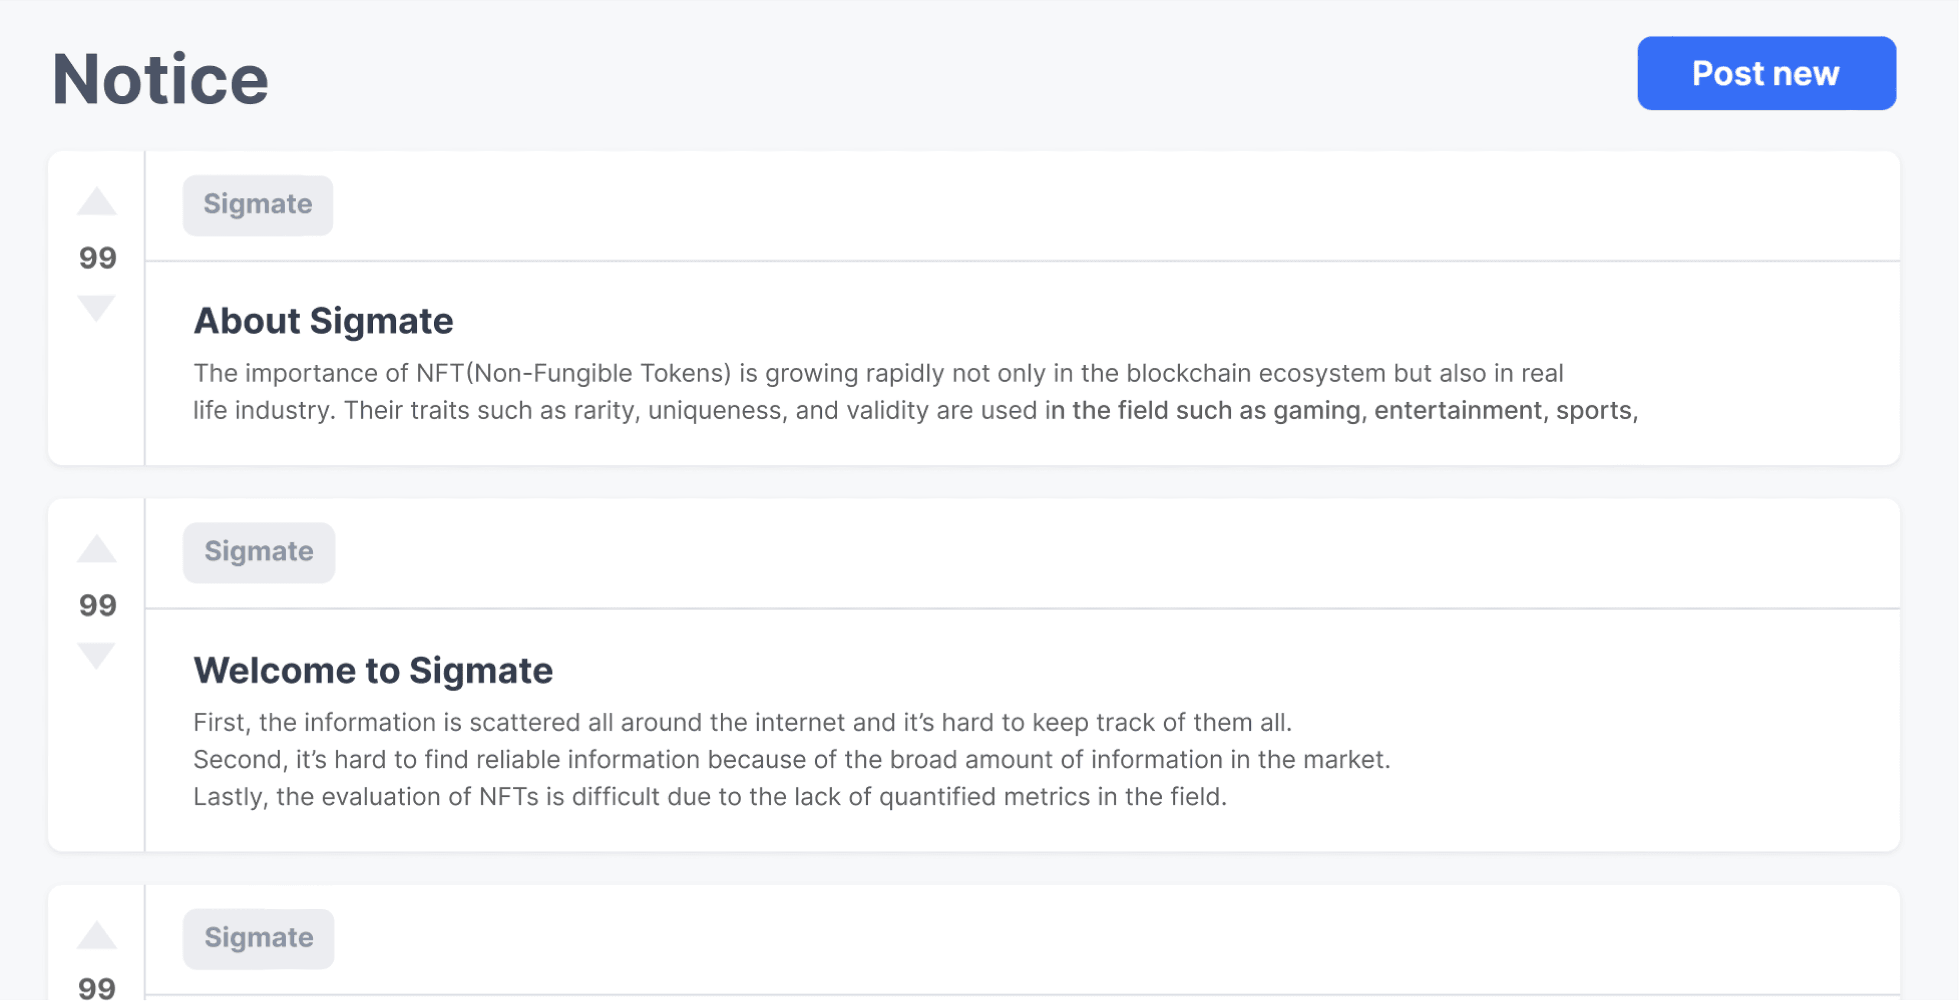
Task: Open the About Sigmate post title
Action: (323, 320)
